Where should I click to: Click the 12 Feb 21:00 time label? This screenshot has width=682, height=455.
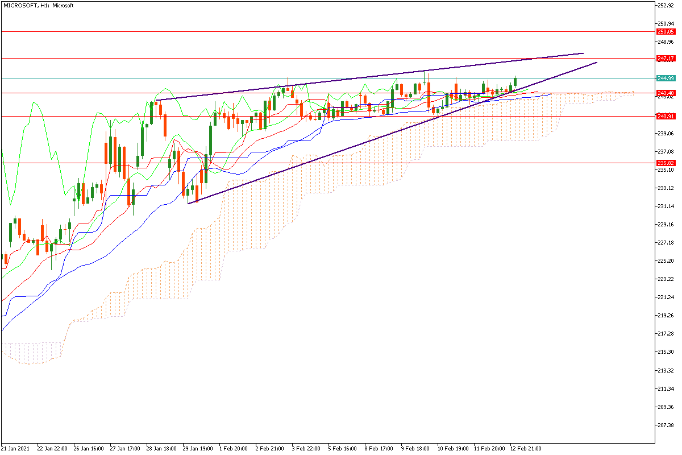pyautogui.click(x=526, y=448)
